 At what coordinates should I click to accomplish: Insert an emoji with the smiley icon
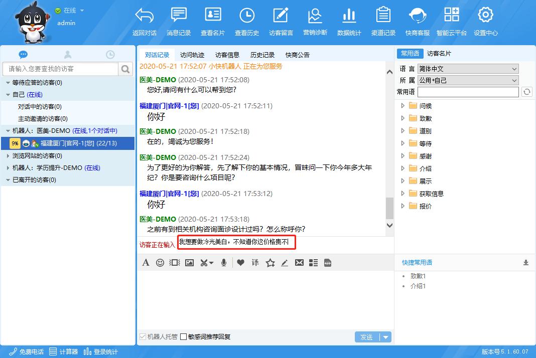point(160,262)
